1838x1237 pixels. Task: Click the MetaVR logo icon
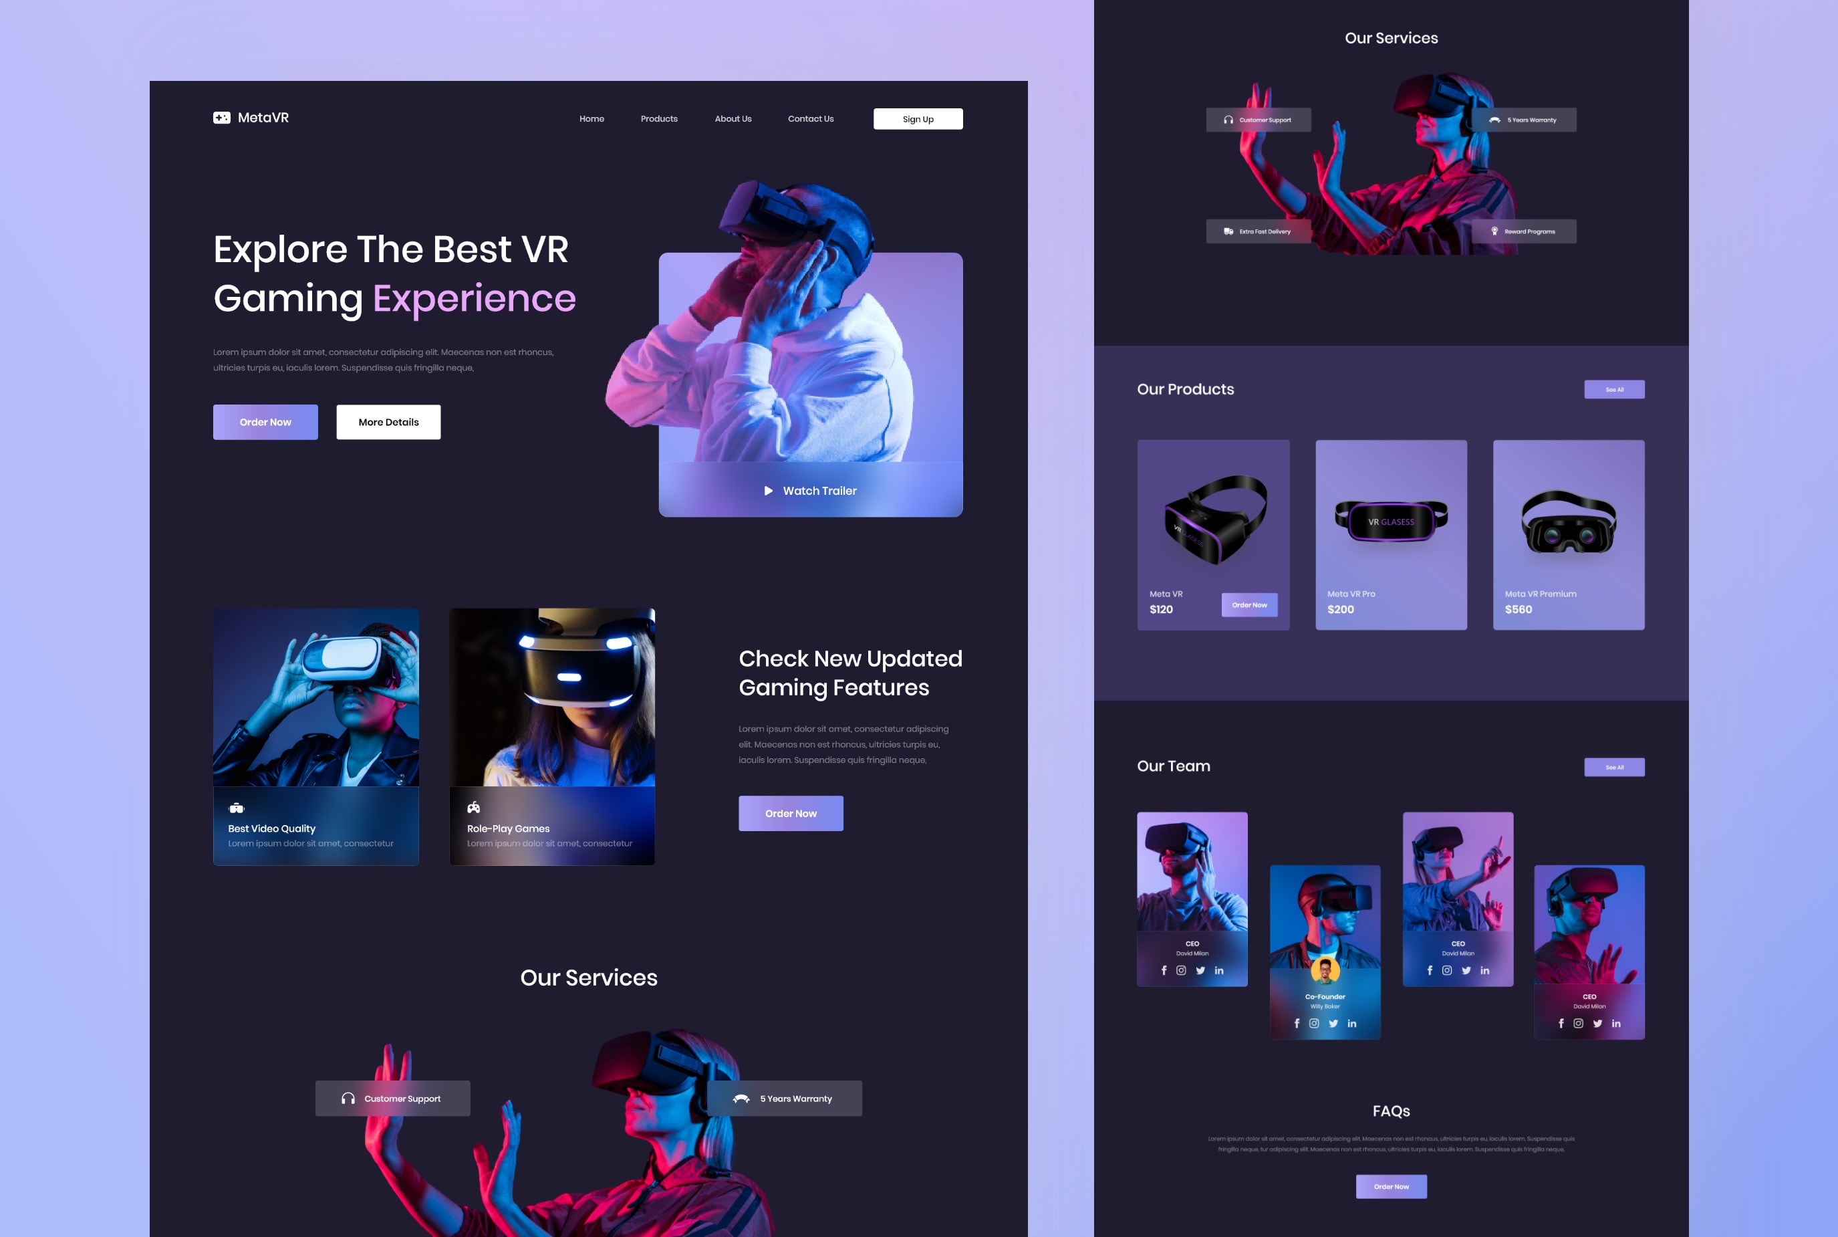pos(222,118)
